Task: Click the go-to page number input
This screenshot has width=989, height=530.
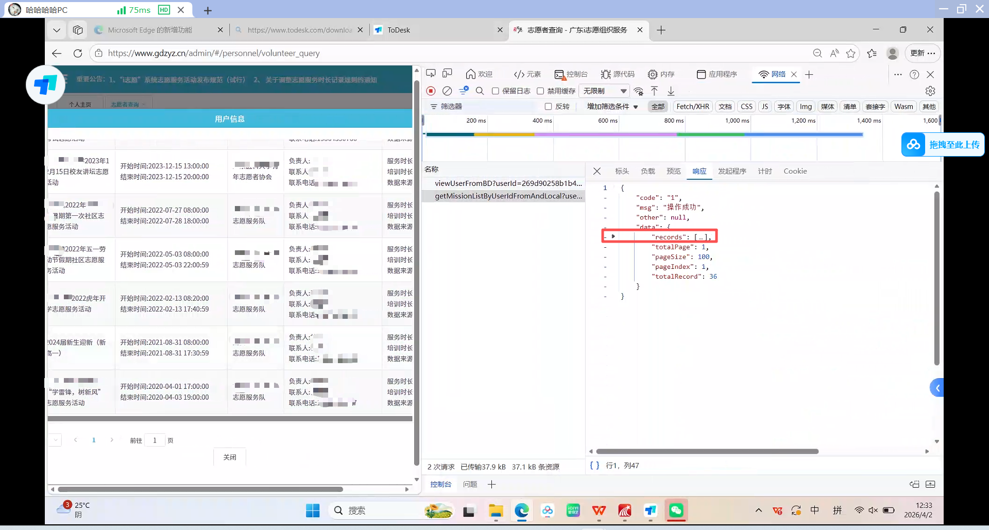Action: click(x=155, y=440)
